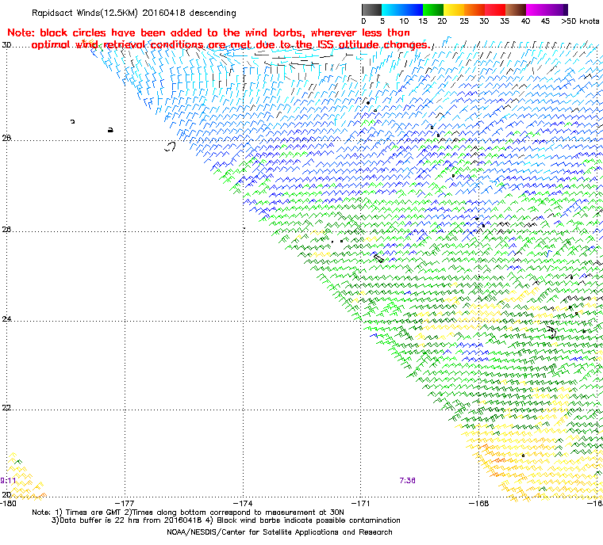The image size is (603, 545).
Task: Click the "5" color scale label
Action: (382, 21)
